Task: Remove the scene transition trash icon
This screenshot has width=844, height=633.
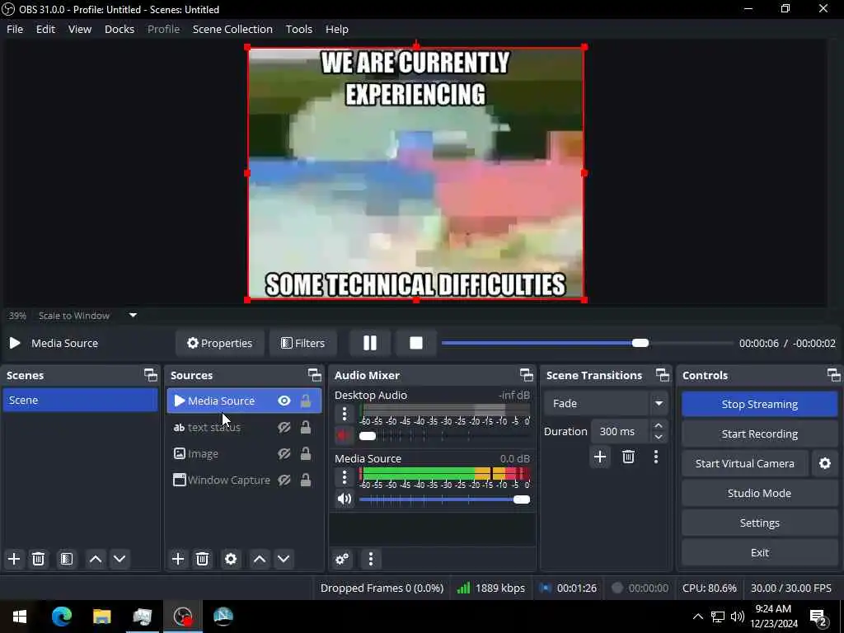Action: (x=628, y=457)
